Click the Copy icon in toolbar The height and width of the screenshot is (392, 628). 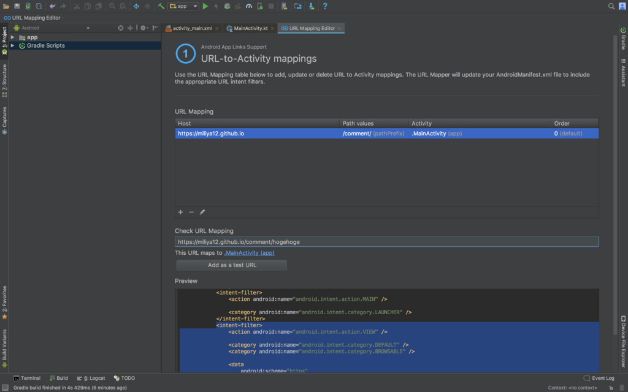(x=87, y=6)
